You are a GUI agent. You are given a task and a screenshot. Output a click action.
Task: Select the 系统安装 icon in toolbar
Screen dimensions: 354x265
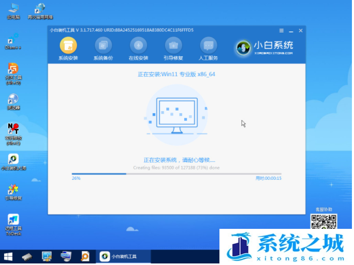(68, 49)
